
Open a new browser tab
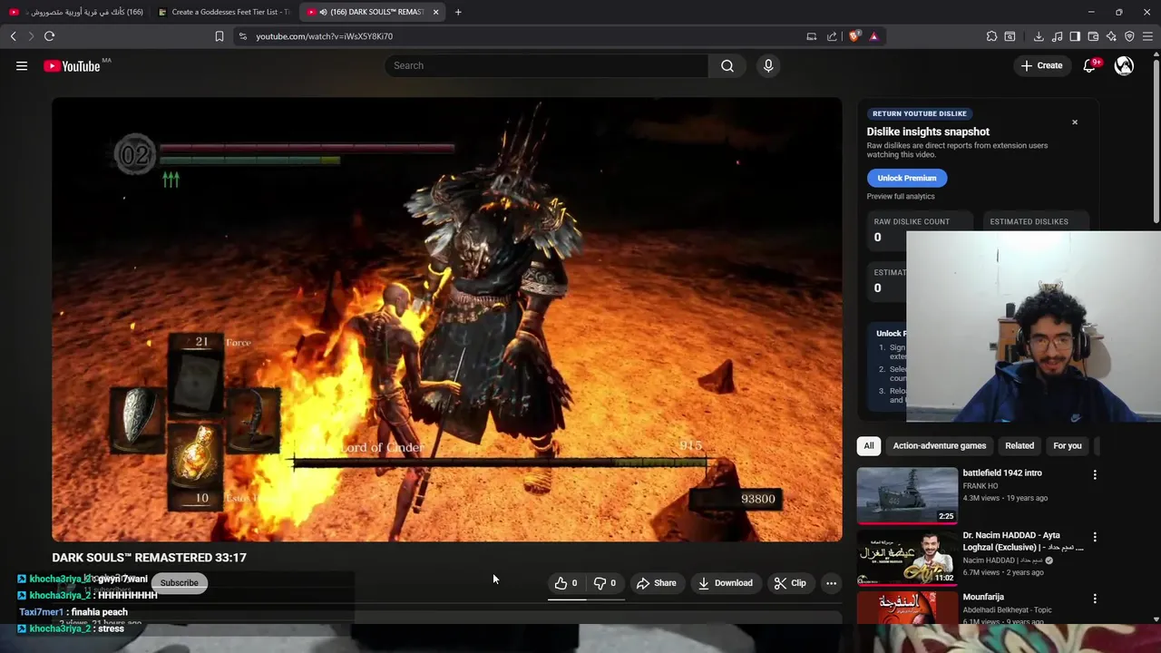point(458,12)
